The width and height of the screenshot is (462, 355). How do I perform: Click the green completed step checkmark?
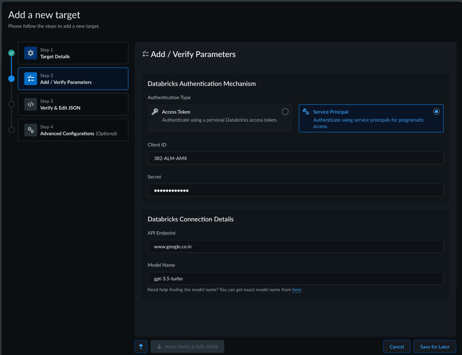click(12, 53)
